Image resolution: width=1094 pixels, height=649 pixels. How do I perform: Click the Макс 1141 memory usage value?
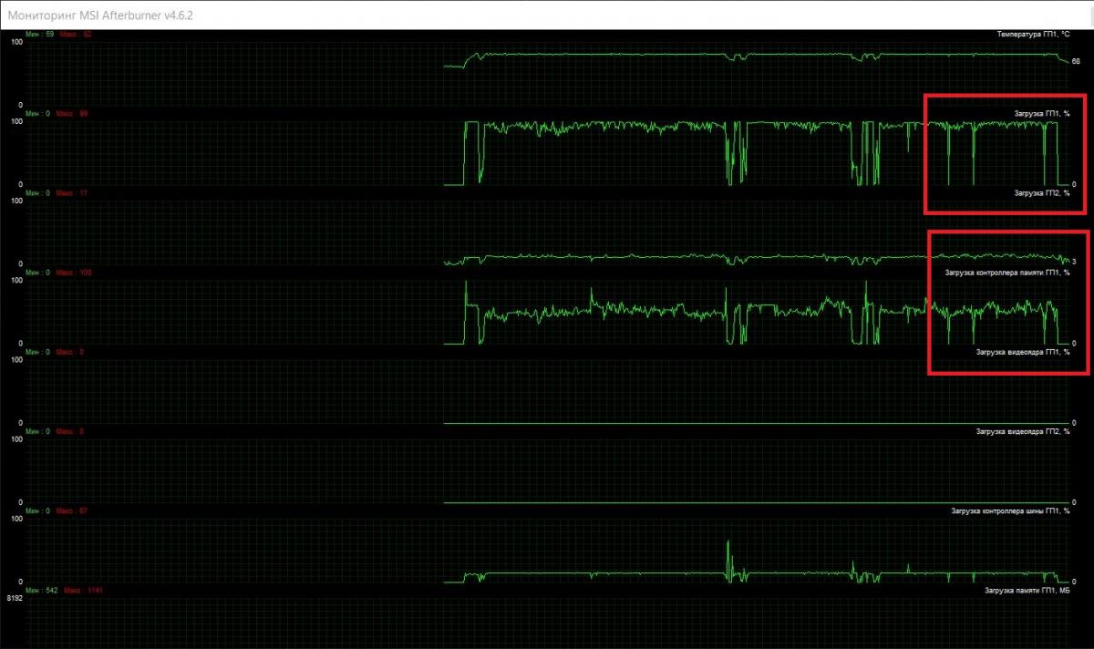[78, 591]
